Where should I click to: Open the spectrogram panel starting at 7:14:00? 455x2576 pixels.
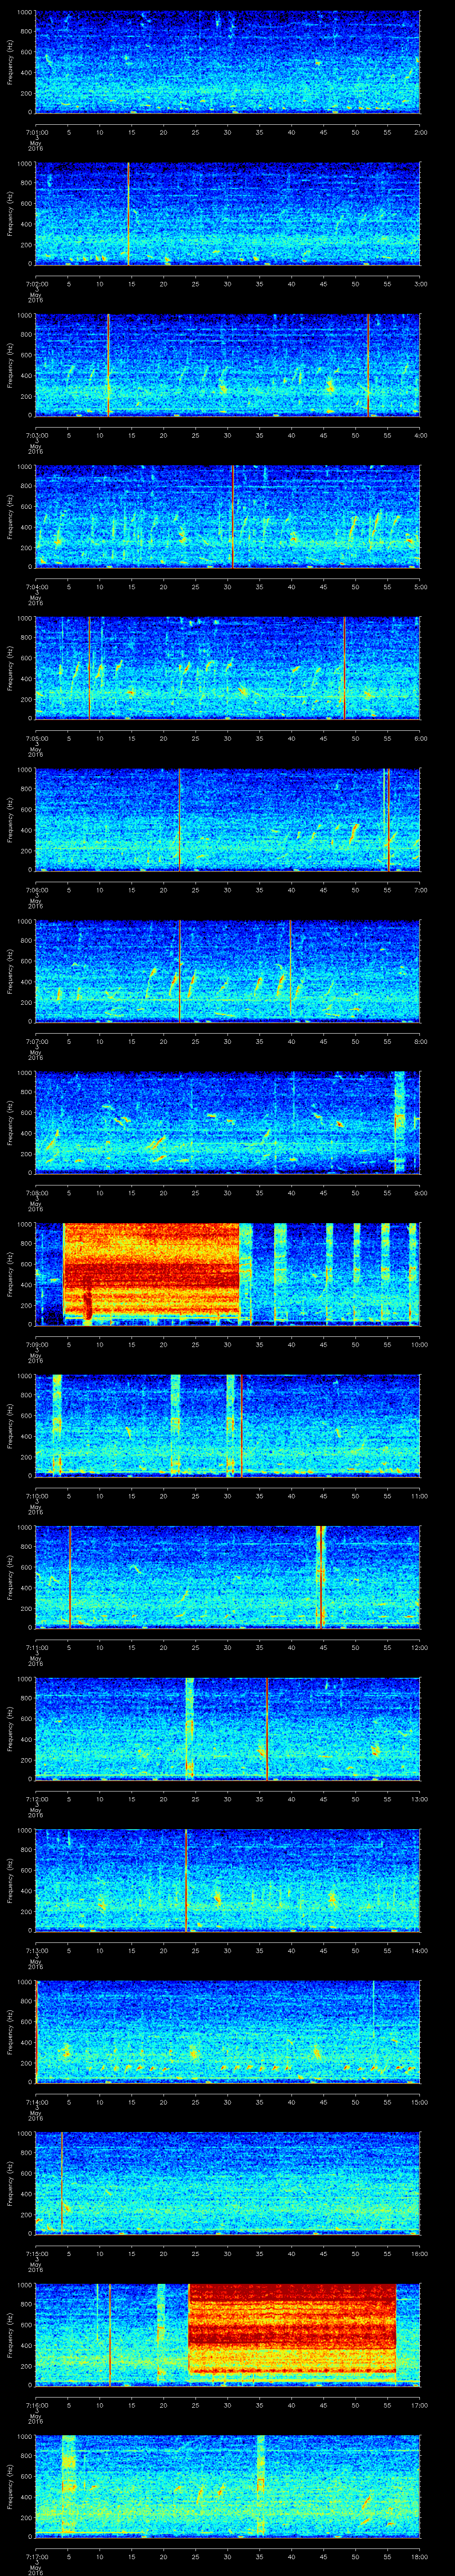227,2032
